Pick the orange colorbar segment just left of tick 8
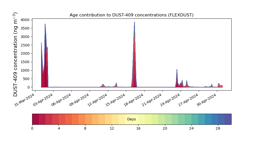The height and width of the screenshot is (154, 257). [82, 119]
